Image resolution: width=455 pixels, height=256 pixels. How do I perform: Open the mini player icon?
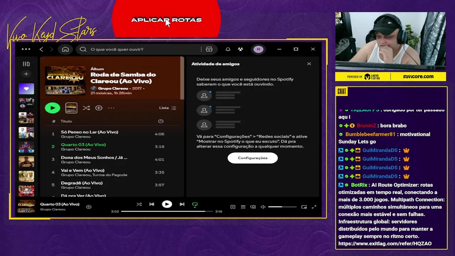304,207
